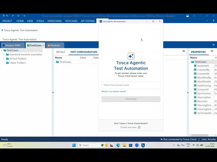Viewport: 217px width, 162px height.
Task: Click the Name column header in configuration grid
Action: coord(58,58)
